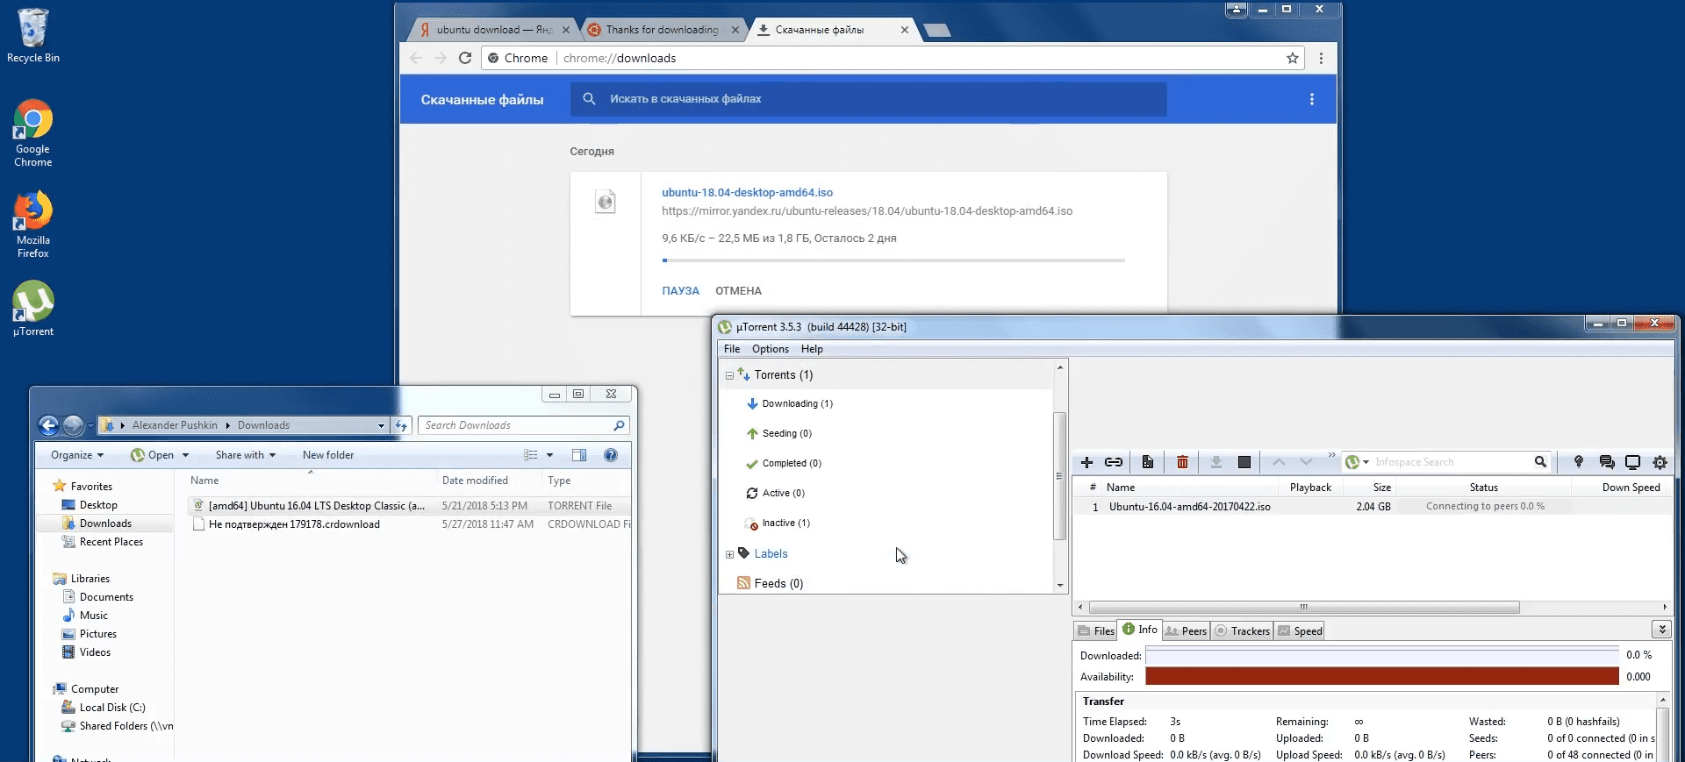Open dropdown arrow next to Open button
The height and width of the screenshot is (762, 1685).
coord(185,455)
